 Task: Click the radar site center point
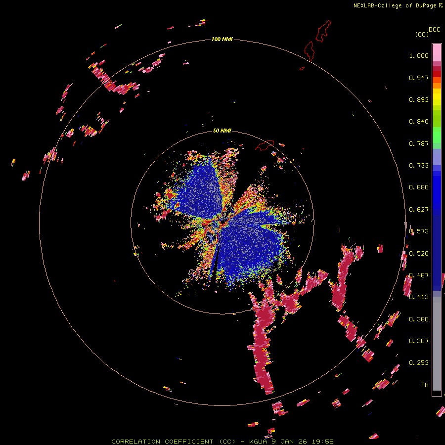pos(222,222)
